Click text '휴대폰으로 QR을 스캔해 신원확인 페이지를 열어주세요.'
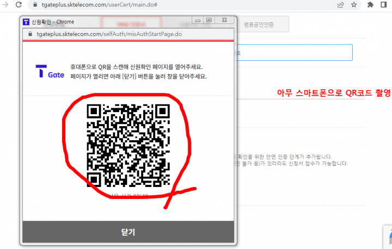This screenshot has width=392, height=249. tap(137, 67)
